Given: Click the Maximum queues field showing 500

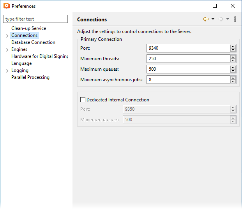Looking at the screenshot, I should pyautogui.click(x=188, y=69).
